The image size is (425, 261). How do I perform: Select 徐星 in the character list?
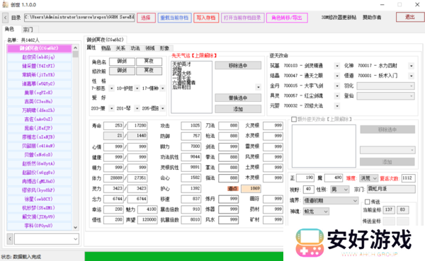tap(39, 199)
